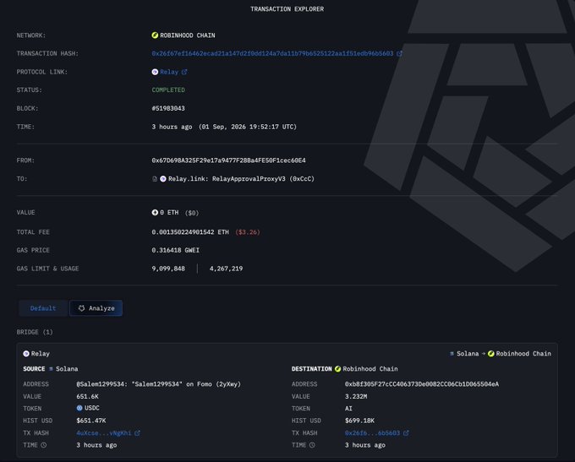This screenshot has width=575, height=462.
Task: Click Relay logo beside Protocol Link
Action: pos(155,72)
